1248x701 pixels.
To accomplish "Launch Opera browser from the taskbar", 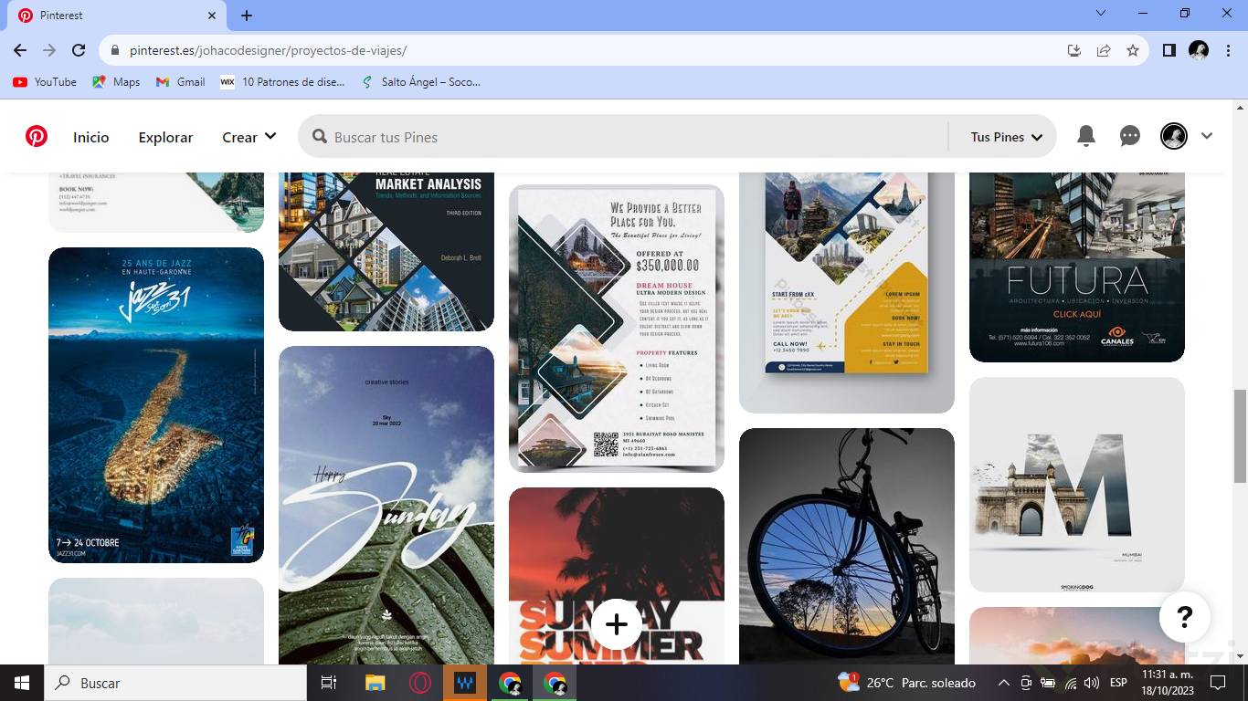I will (x=420, y=683).
